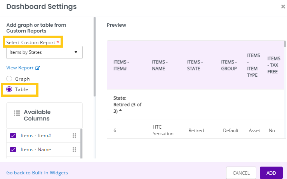287x179 pixels.
Task: Select the Table radio option
Action: (9, 89)
